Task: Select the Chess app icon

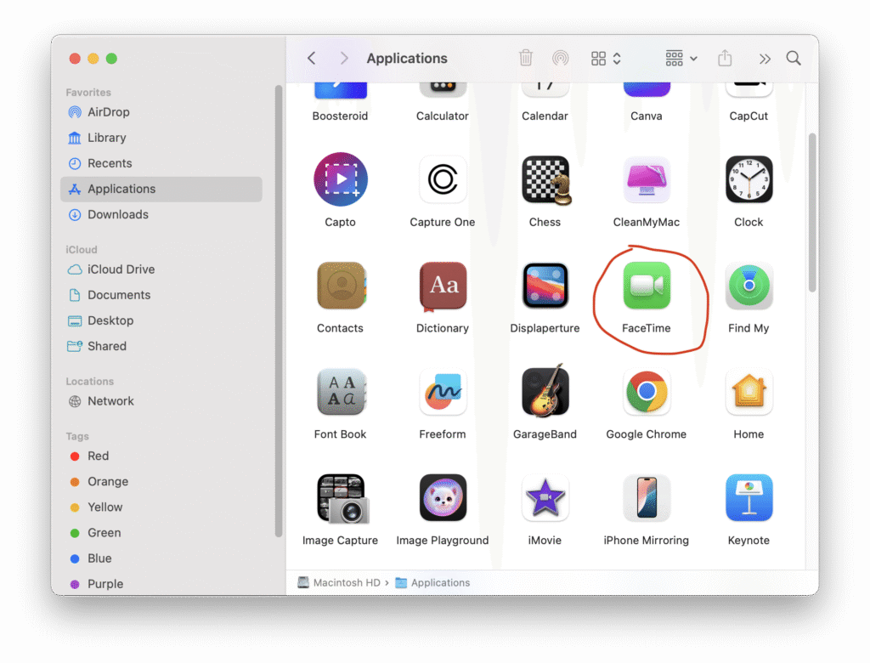Action: [546, 180]
